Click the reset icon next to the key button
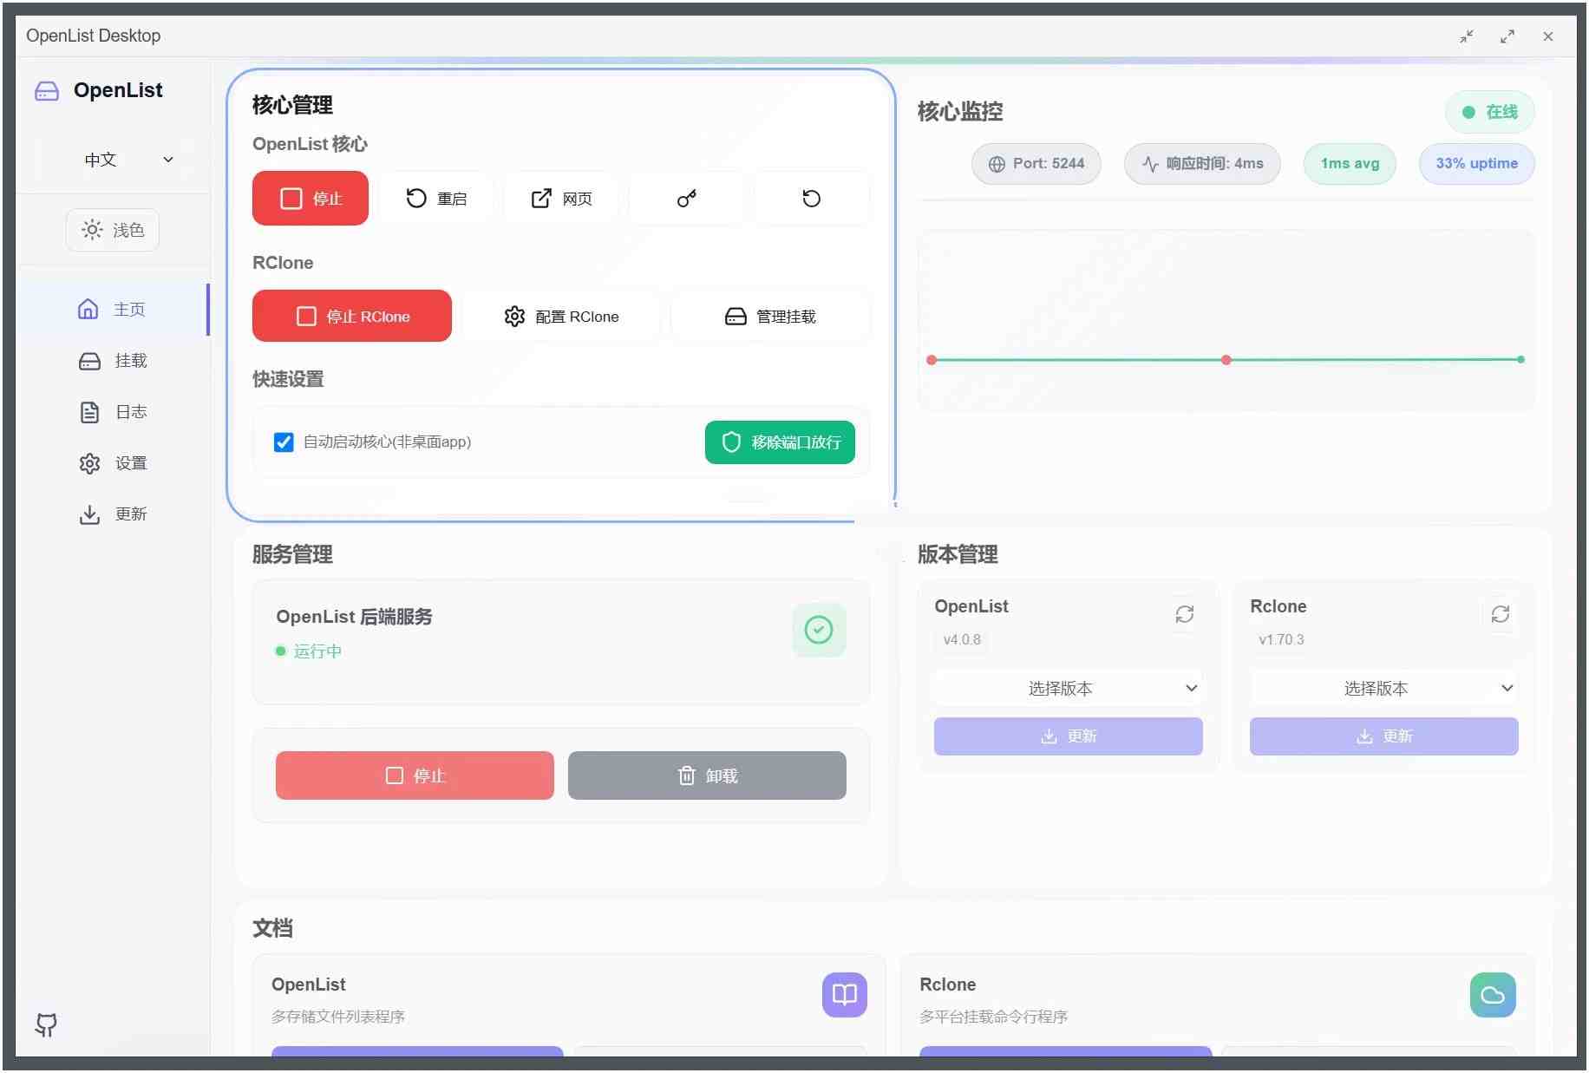This screenshot has height=1073, width=1589. (x=812, y=198)
